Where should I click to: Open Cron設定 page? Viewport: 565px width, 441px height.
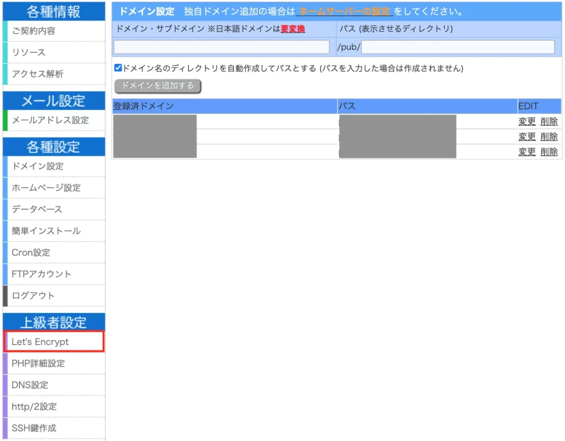(31, 252)
